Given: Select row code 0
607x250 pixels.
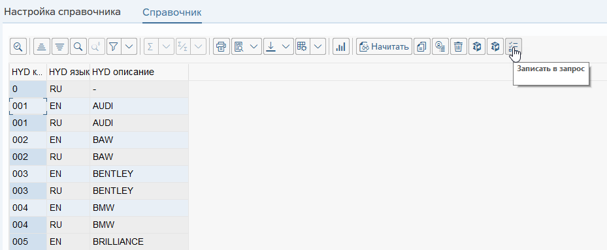Looking at the screenshot, I should (x=28, y=89).
